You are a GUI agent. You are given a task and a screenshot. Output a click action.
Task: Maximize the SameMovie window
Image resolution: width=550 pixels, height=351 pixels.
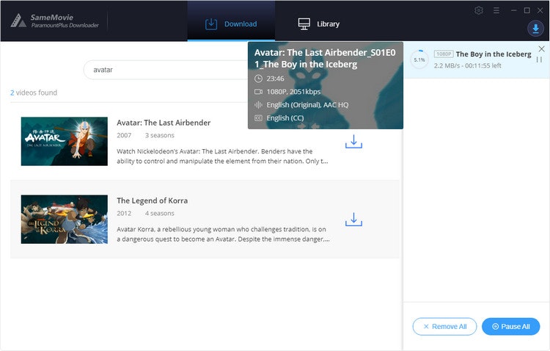(x=527, y=10)
